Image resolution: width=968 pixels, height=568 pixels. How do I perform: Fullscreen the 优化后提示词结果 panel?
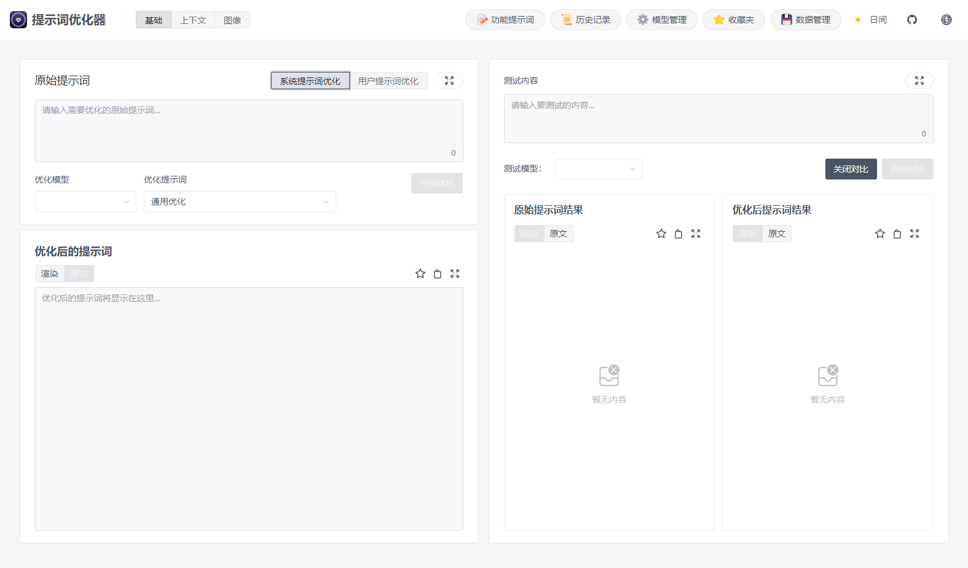tap(915, 234)
